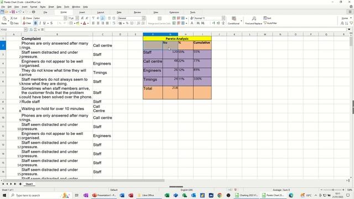Activate the Clone formatting tool
Image resolution: width=354 pixels, height=199 pixels.
pos(27,18)
